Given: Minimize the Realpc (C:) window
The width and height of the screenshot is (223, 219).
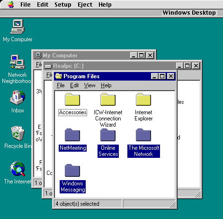Looking at the screenshot, I should (179, 66).
